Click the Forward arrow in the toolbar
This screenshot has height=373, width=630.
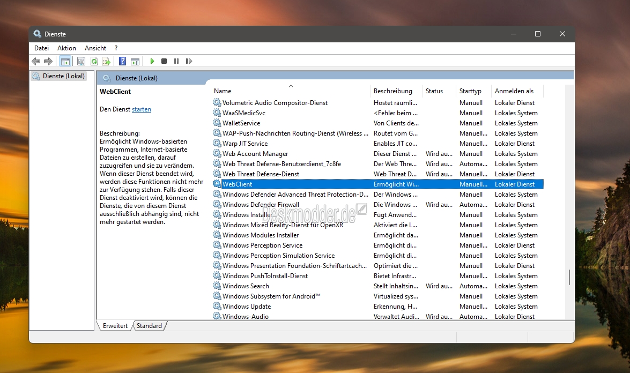point(48,62)
